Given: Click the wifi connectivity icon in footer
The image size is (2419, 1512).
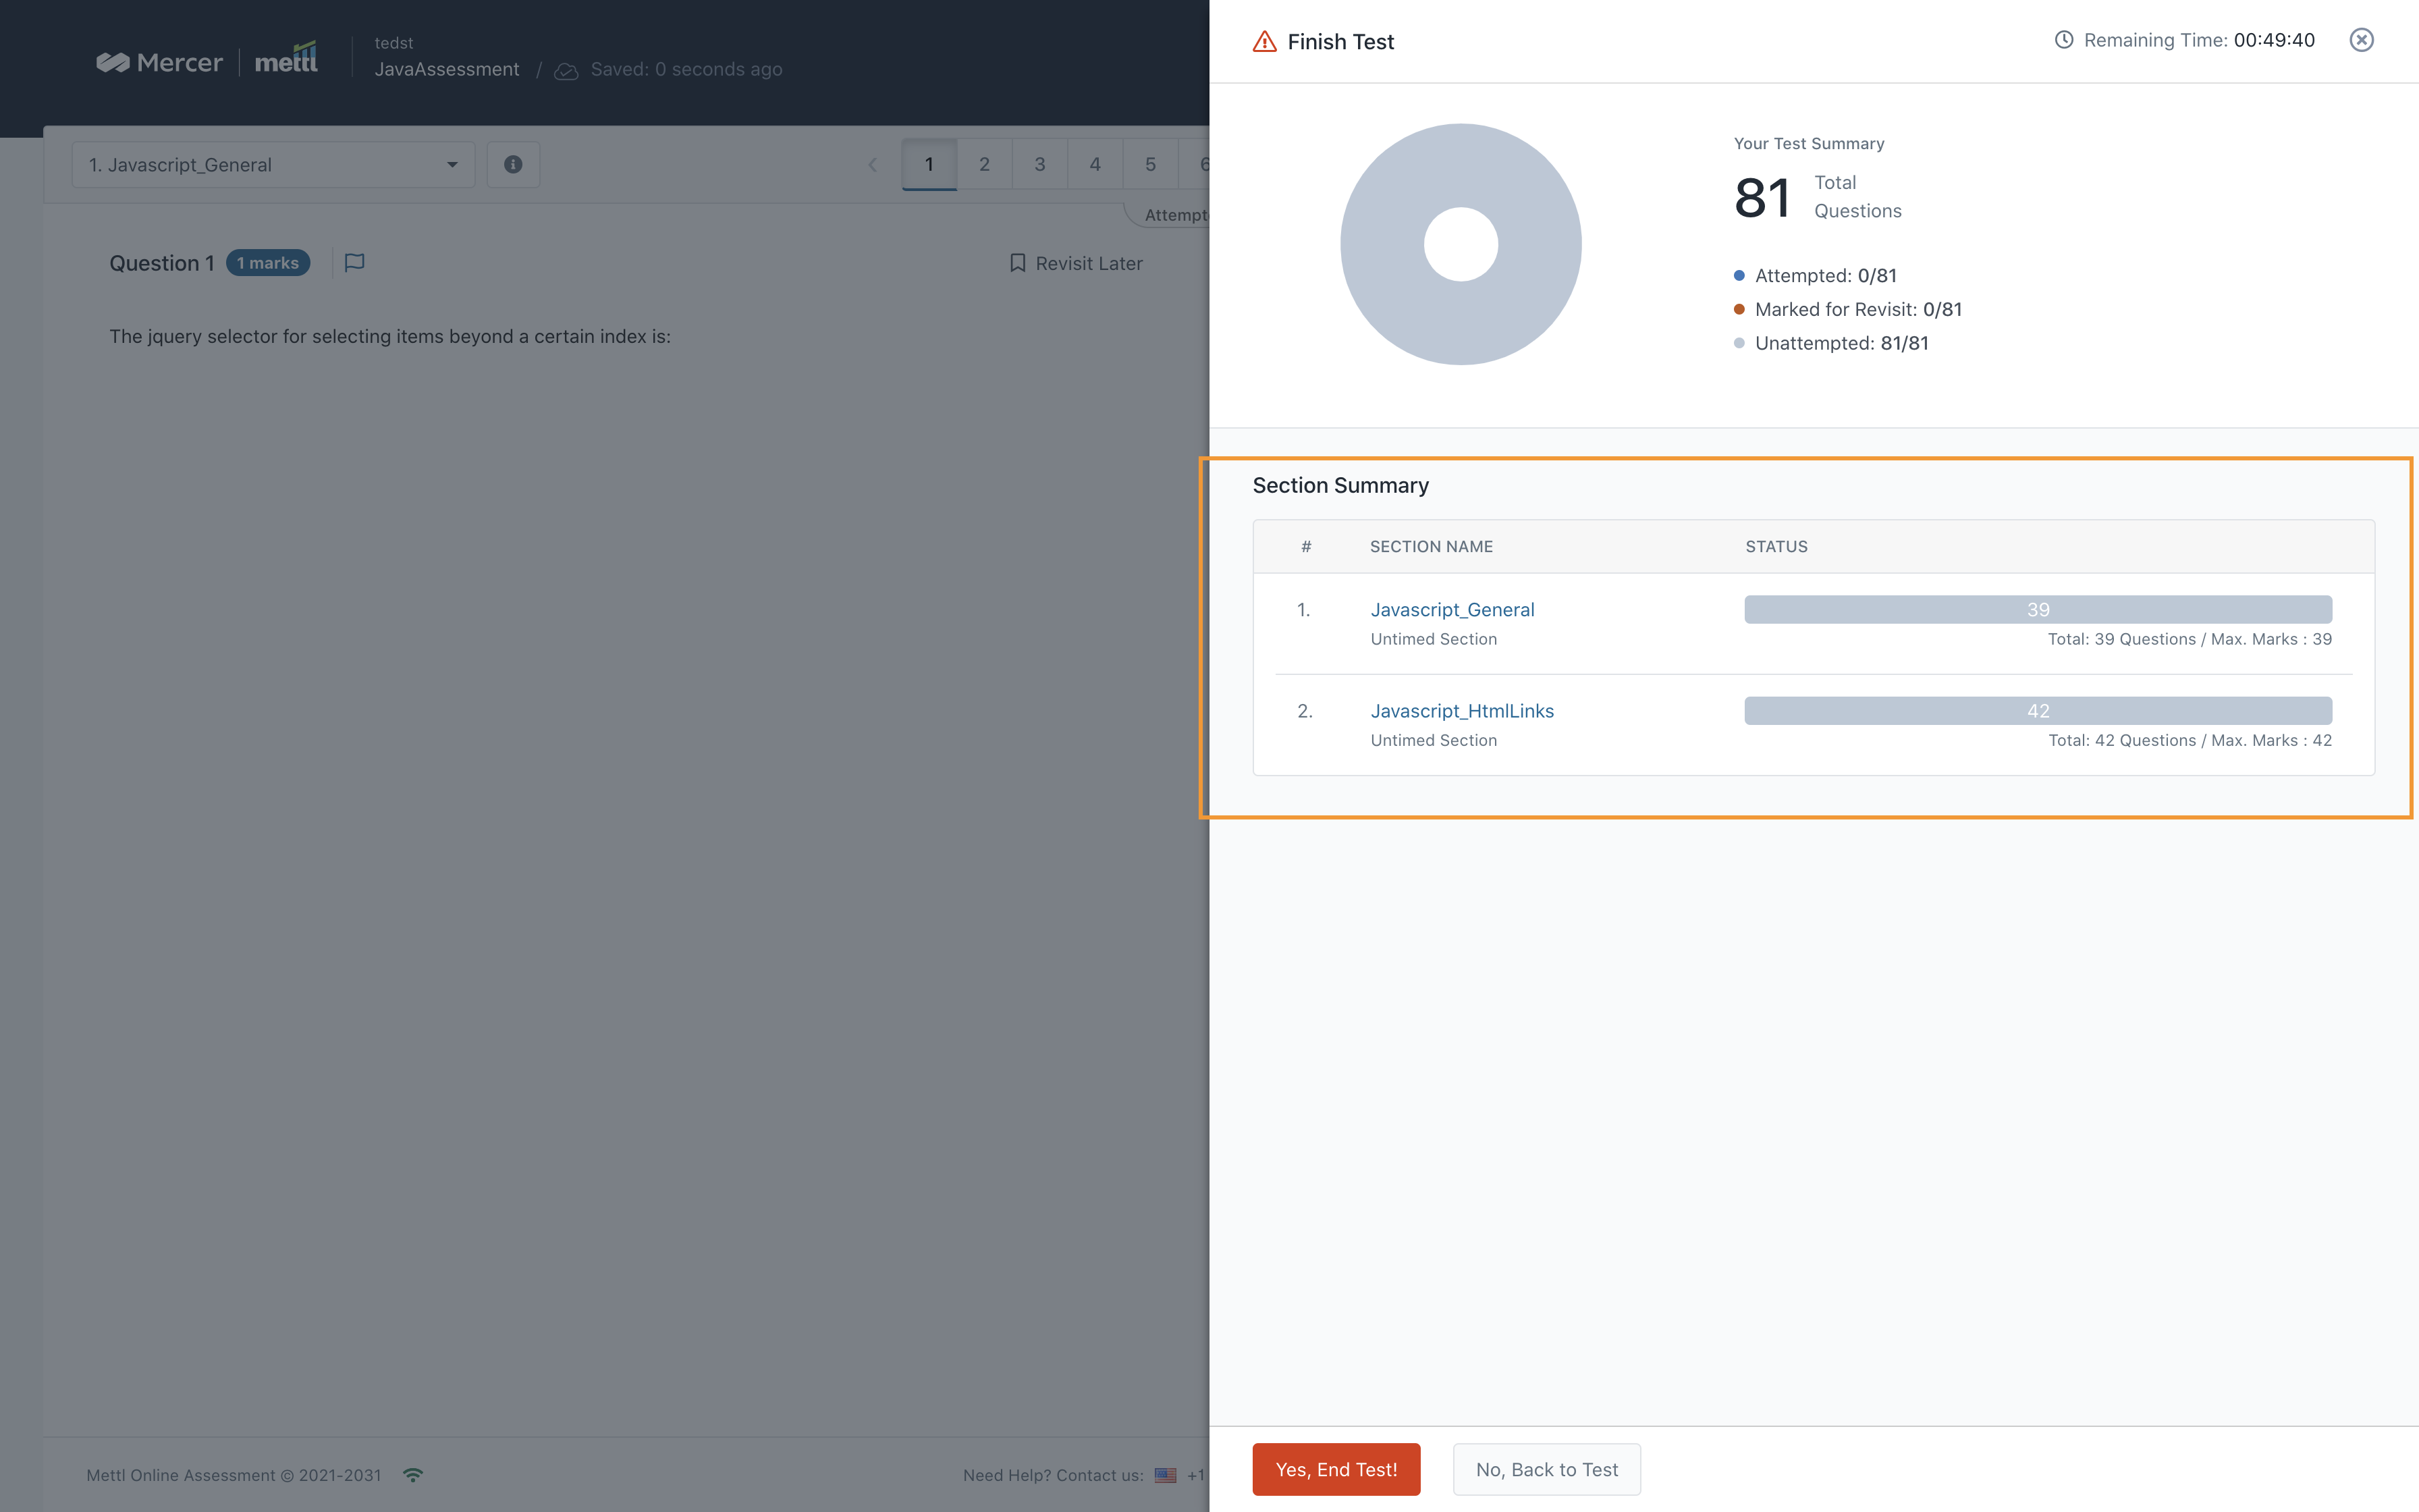Looking at the screenshot, I should tap(413, 1475).
